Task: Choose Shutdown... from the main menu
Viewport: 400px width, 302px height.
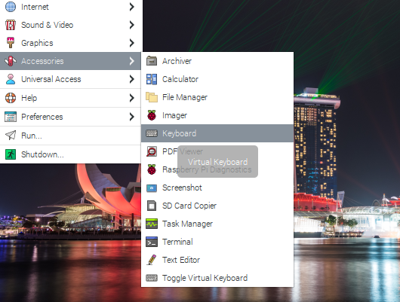Action: (70, 154)
